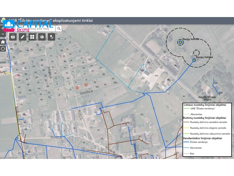Screen dimensions: 234x176
Task: Click legend heading 'Vandentiekio linijiniai objektai'
Action: click(203, 138)
